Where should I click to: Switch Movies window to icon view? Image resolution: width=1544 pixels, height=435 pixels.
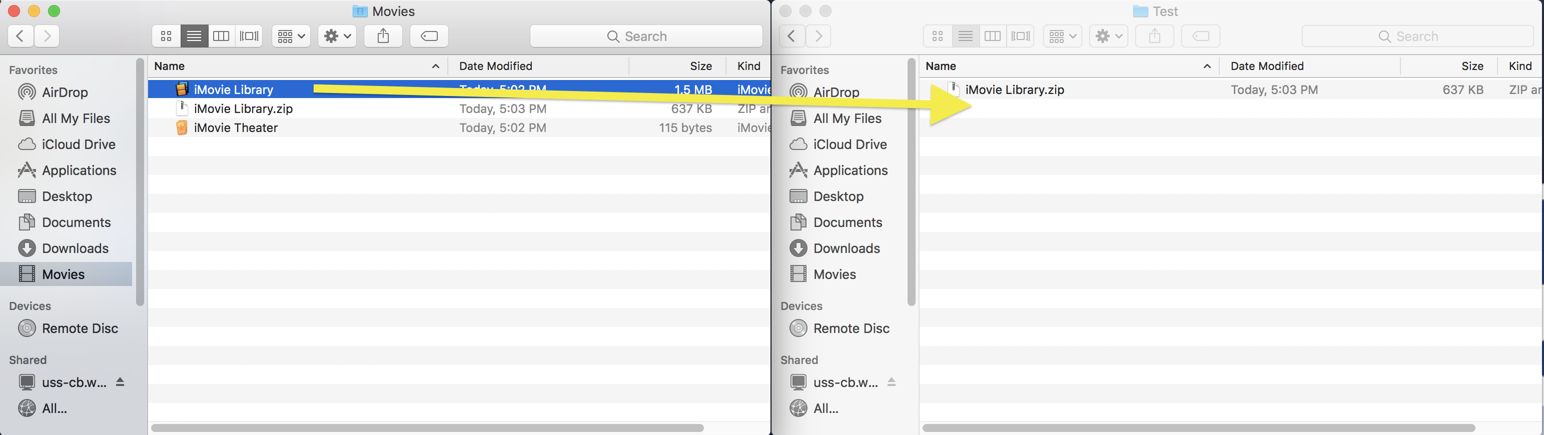166,36
